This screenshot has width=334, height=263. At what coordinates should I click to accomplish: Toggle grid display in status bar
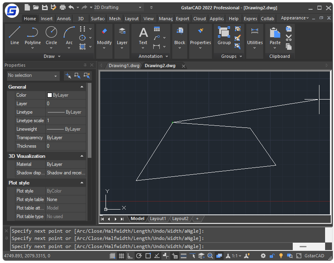(121, 256)
